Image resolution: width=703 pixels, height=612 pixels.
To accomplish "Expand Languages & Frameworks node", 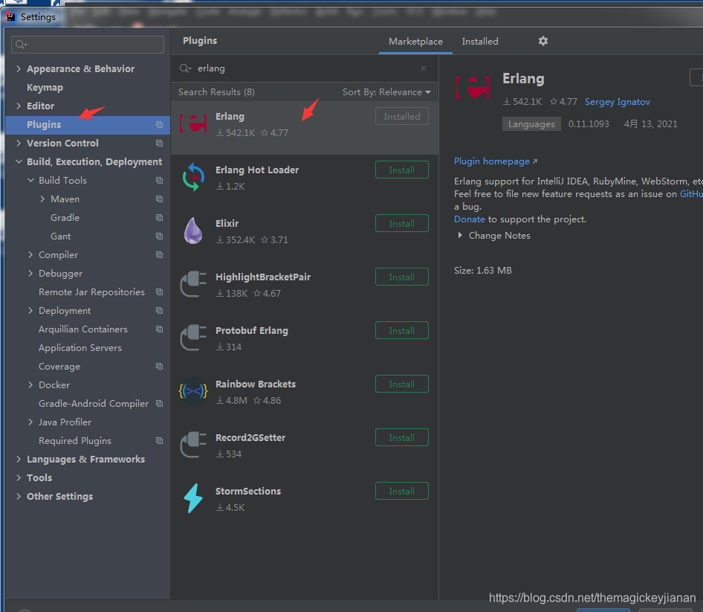I will point(19,459).
